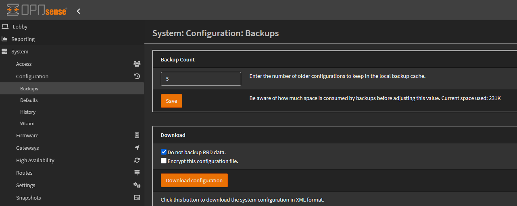
Task: Open the History submenu item
Action: (x=28, y=112)
